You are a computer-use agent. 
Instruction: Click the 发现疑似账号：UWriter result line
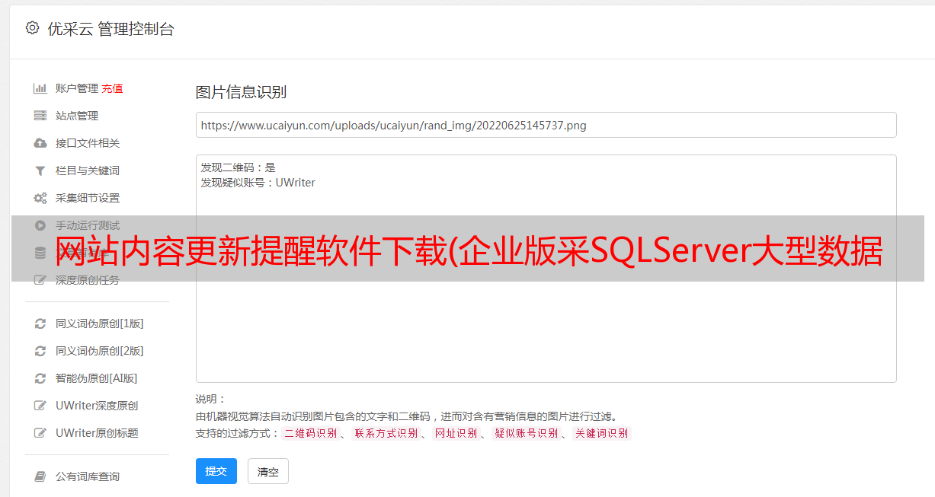(258, 183)
